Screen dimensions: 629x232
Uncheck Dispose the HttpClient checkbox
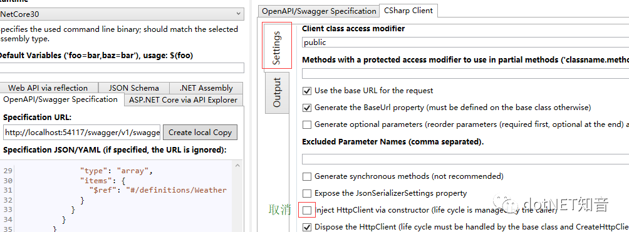(x=307, y=227)
